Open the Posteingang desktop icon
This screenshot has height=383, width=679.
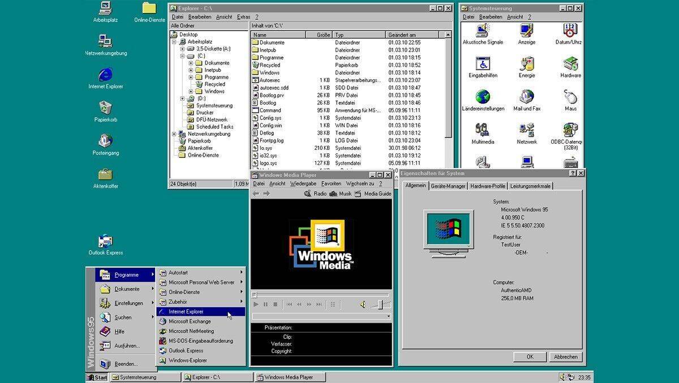[x=105, y=145]
